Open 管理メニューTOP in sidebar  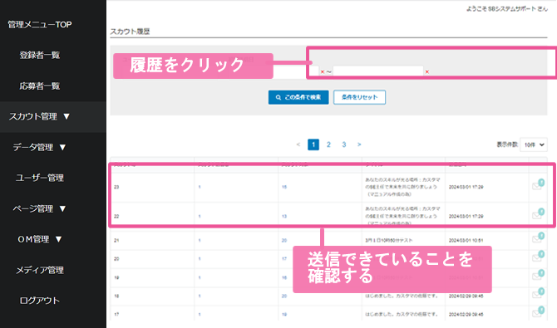(40, 24)
